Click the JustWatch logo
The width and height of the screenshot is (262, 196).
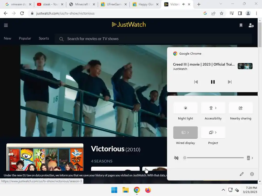129,24
